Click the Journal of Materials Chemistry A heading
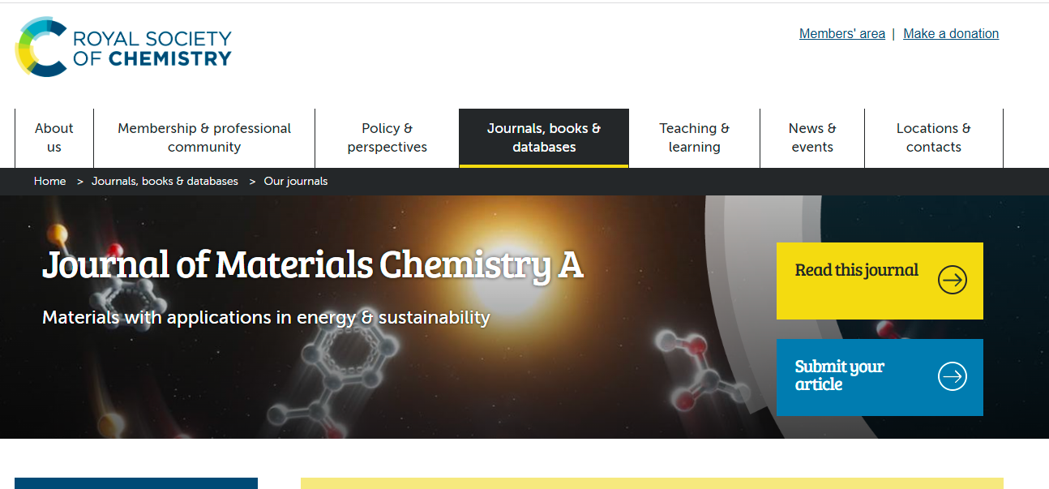 tap(312, 265)
